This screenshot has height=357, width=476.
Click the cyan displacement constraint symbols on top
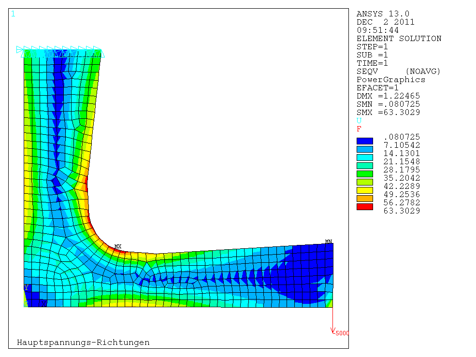click(x=60, y=50)
